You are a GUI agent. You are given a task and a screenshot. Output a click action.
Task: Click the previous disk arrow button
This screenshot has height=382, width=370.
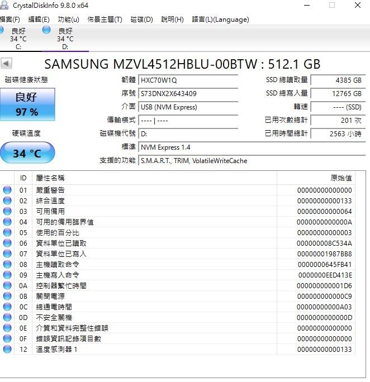(x=6, y=64)
